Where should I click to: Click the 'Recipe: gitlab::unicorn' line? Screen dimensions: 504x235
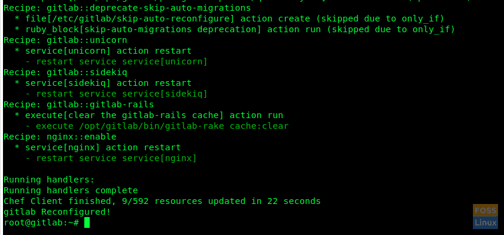coord(65,40)
